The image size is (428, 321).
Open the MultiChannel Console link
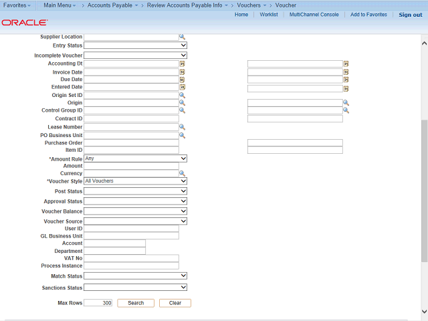(x=314, y=15)
